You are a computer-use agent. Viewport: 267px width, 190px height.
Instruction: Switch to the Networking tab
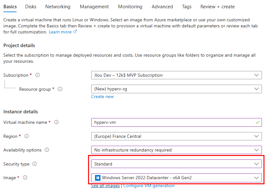tap(58, 7)
